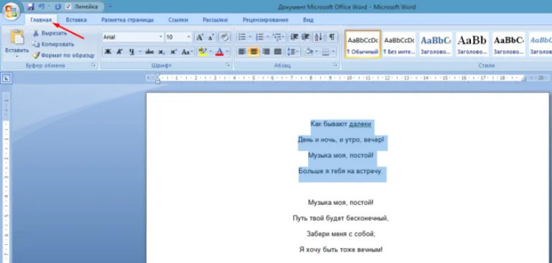Expand font color dropdown arrow
The width and height of the screenshot is (552, 263).
[227, 52]
